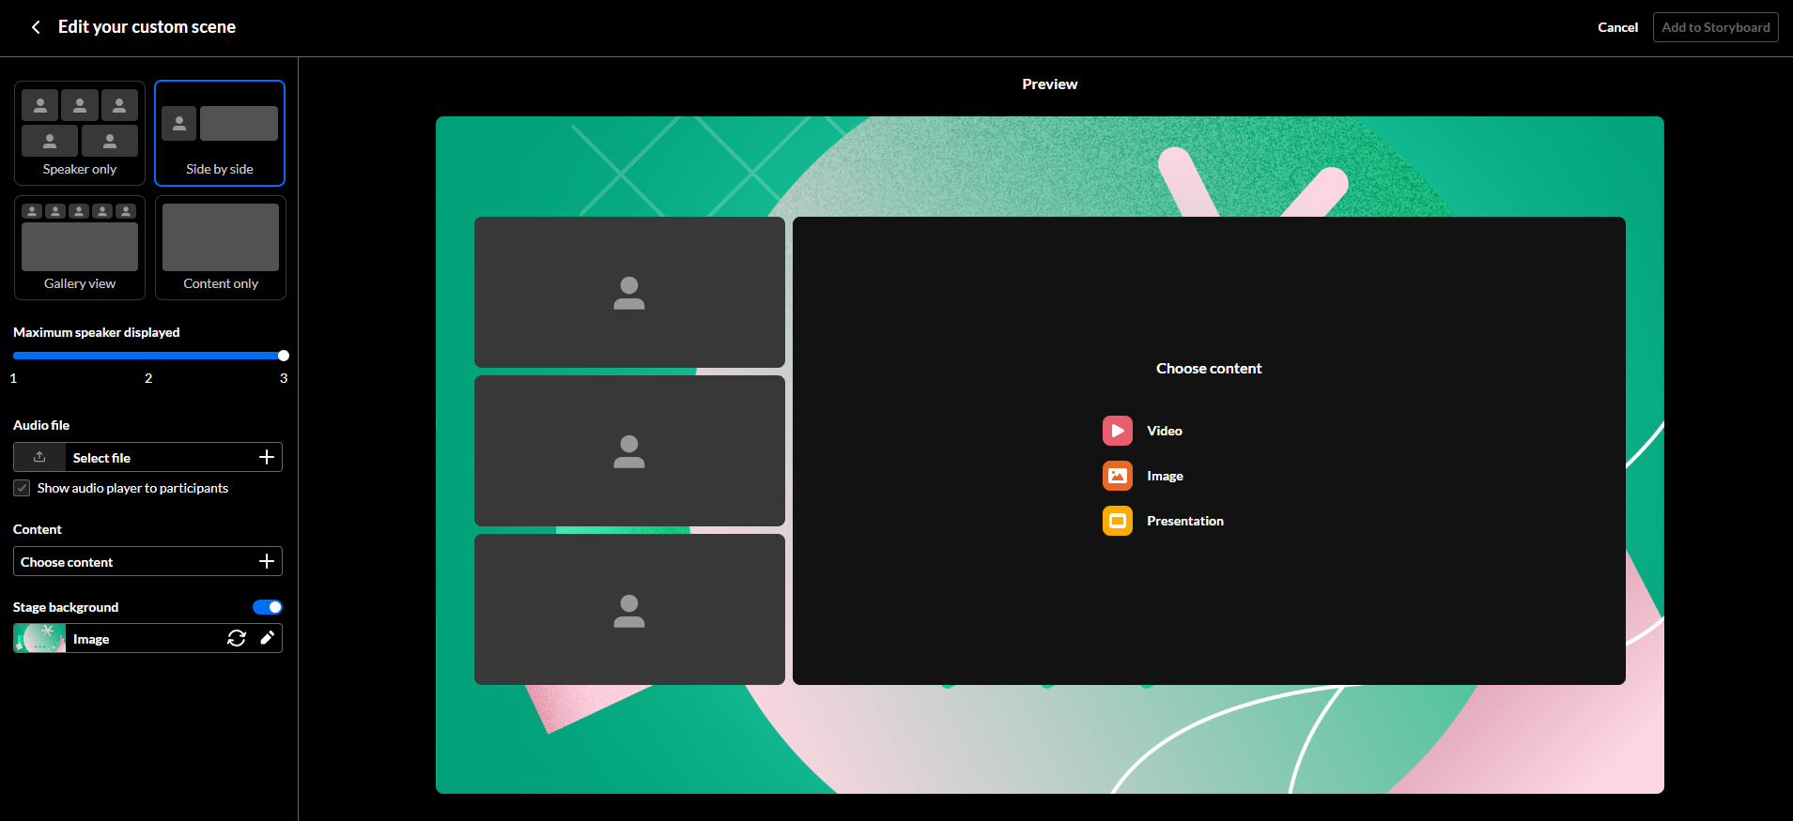Click the orange Image icon in preview
Viewport: 1793px width, 821px height.
[1118, 476]
